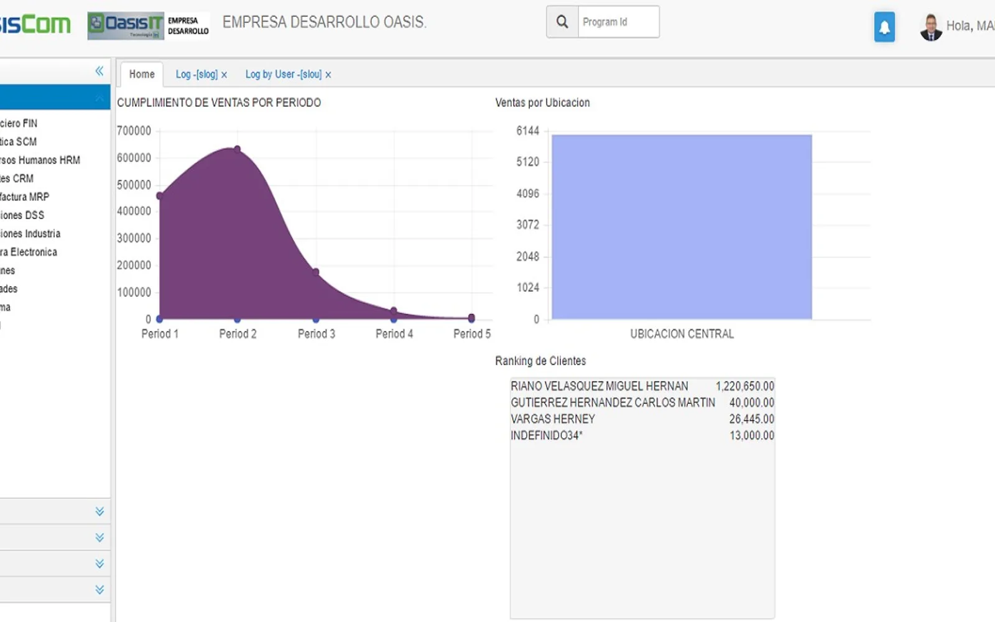Open the notifications bell icon
The width and height of the screenshot is (995, 622).
pos(884,27)
